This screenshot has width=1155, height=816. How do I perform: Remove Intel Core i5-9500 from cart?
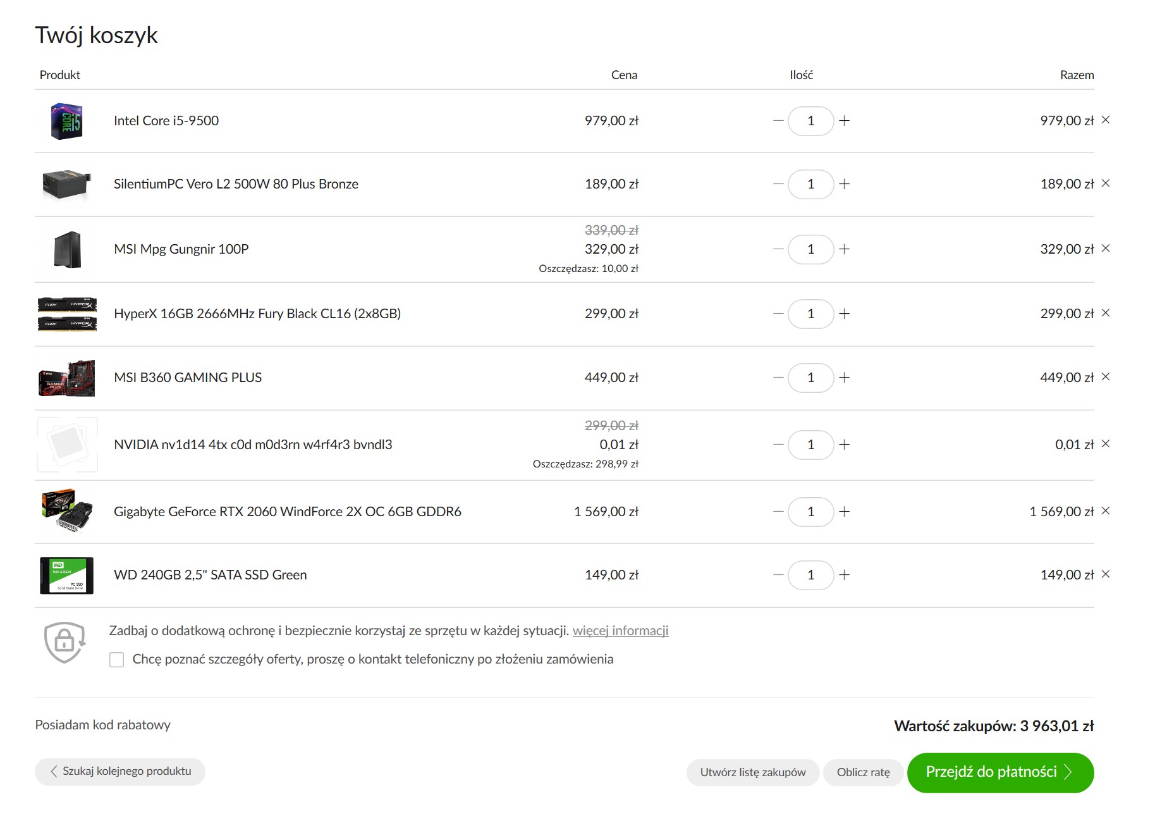pyautogui.click(x=1106, y=120)
